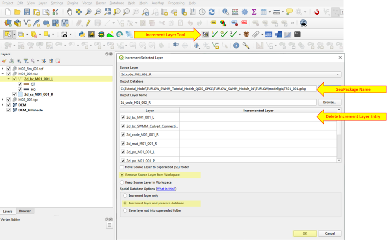Toggle visibility of M02_5m_001.tcf group

pos(9,69)
